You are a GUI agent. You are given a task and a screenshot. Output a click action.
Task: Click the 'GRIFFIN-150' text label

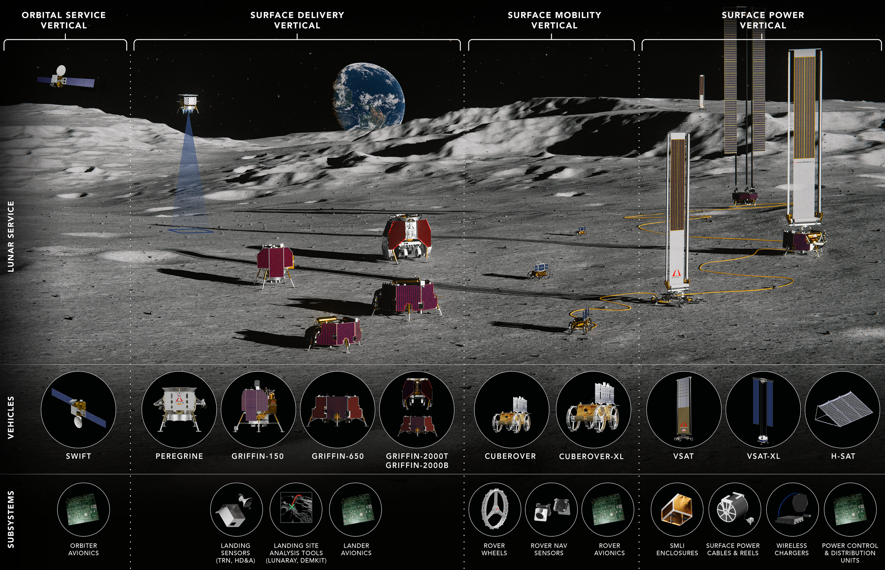(x=258, y=456)
